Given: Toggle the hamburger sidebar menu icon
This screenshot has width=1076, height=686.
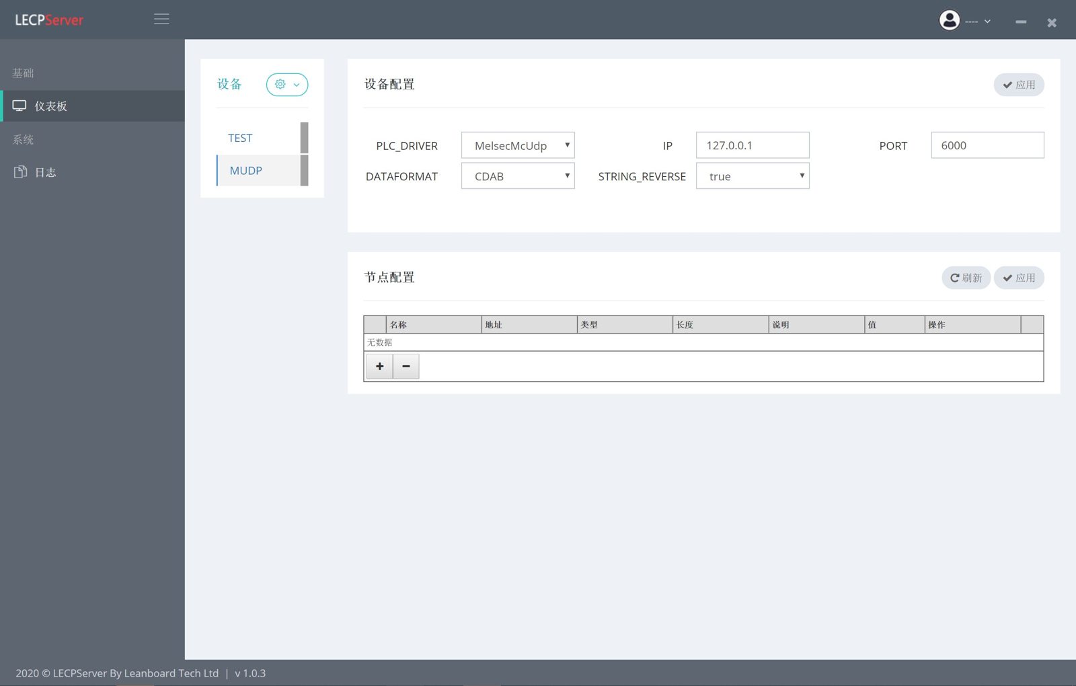Looking at the screenshot, I should tap(161, 19).
